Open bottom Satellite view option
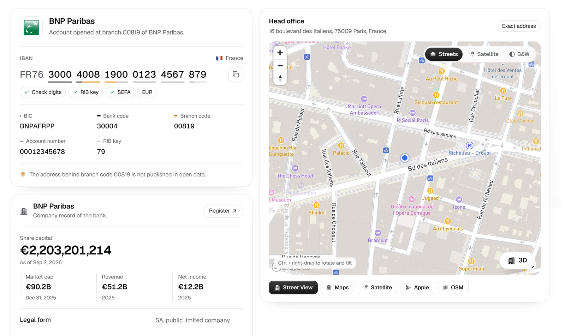The height and width of the screenshot is (336, 565). [377, 288]
